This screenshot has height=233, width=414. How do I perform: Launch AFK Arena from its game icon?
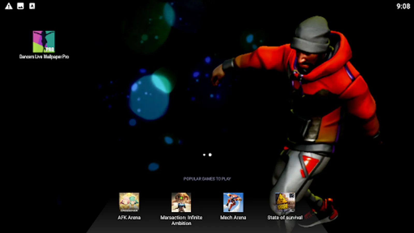click(129, 202)
